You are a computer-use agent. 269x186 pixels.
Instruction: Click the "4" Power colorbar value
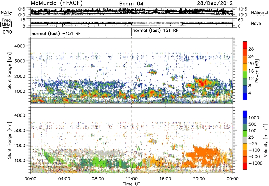tap(250, 93)
